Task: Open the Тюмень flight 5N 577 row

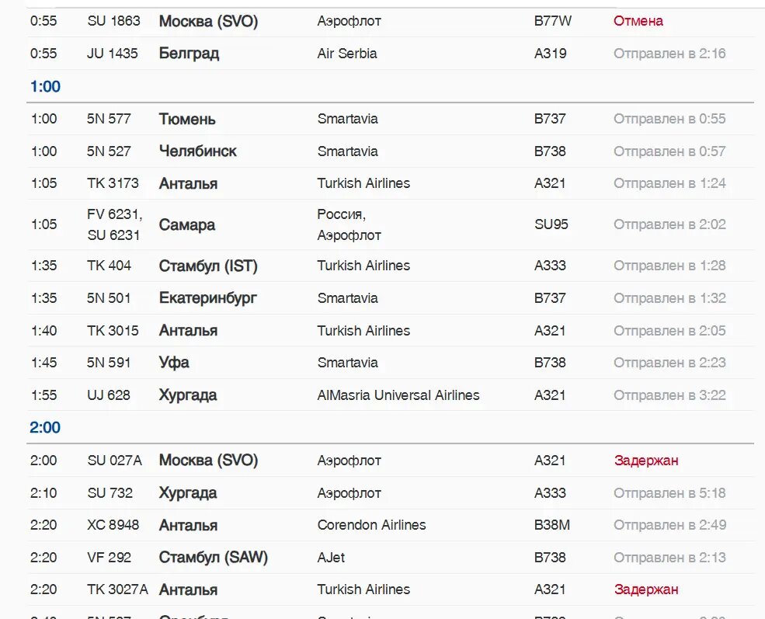Action: click(x=187, y=119)
